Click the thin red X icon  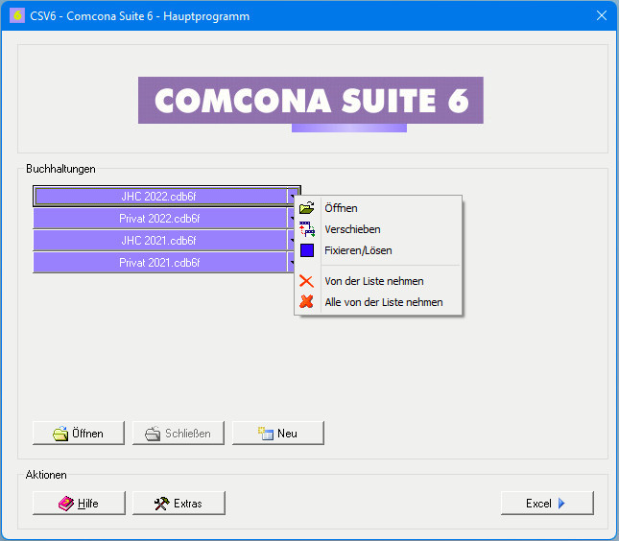pos(306,281)
